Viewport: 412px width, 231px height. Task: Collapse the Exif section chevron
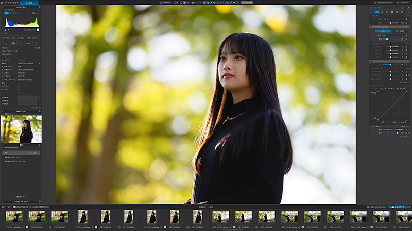pos(2,33)
